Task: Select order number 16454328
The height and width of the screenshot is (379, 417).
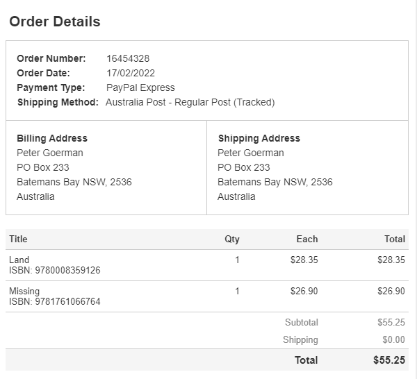Action: coord(128,58)
